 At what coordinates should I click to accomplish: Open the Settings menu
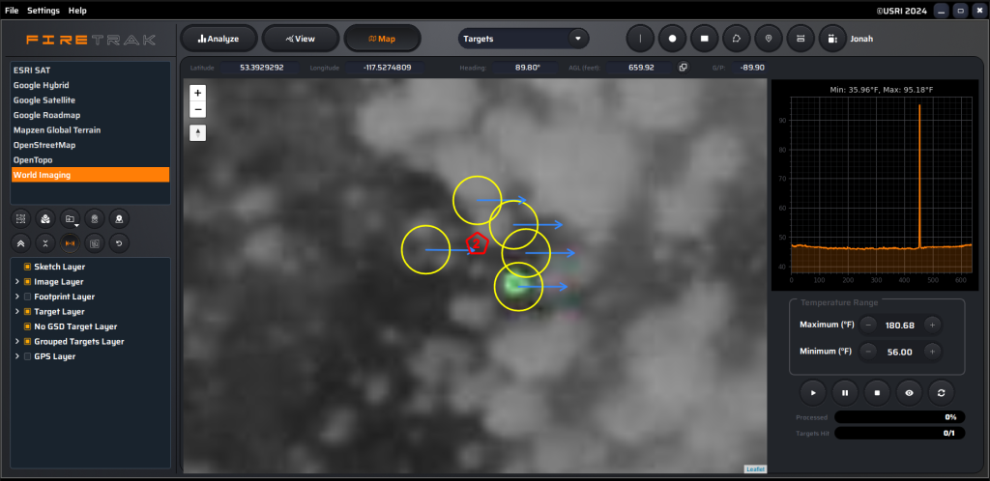[x=43, y=10]
